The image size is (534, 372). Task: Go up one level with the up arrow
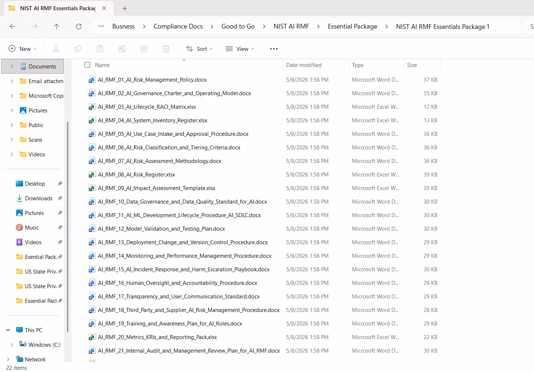click(x=56, y=26)
